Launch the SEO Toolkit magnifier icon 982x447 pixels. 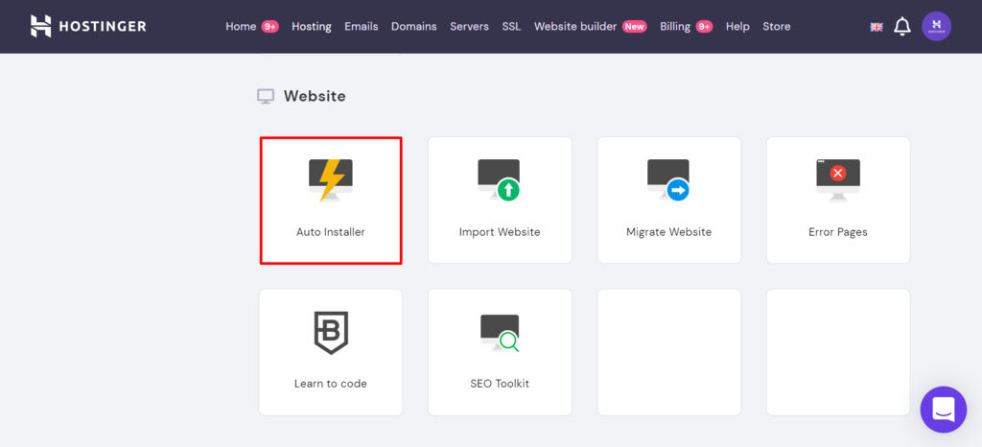(500, 333)
